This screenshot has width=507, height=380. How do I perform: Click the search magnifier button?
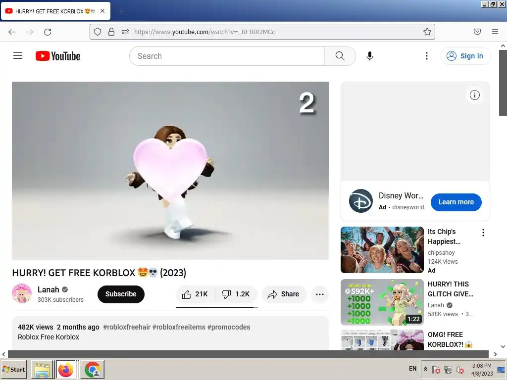340,56
